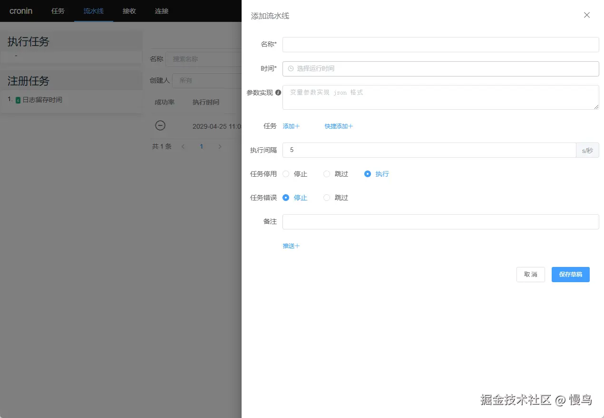Go to previous page arrow in pagination
Viewport: 604px width, 418px height.
pos(183,146)
